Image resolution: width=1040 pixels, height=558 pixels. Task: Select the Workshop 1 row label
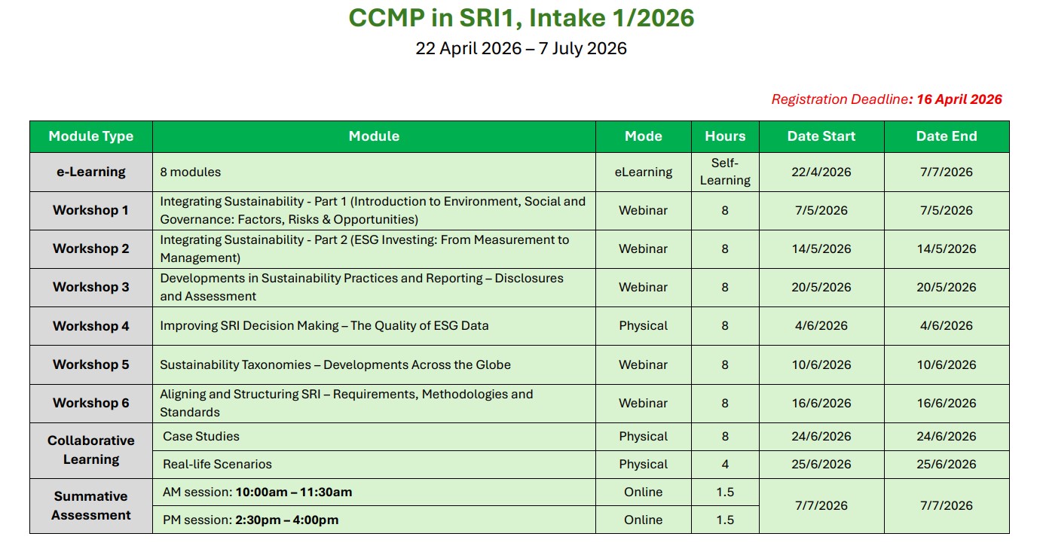90,210
